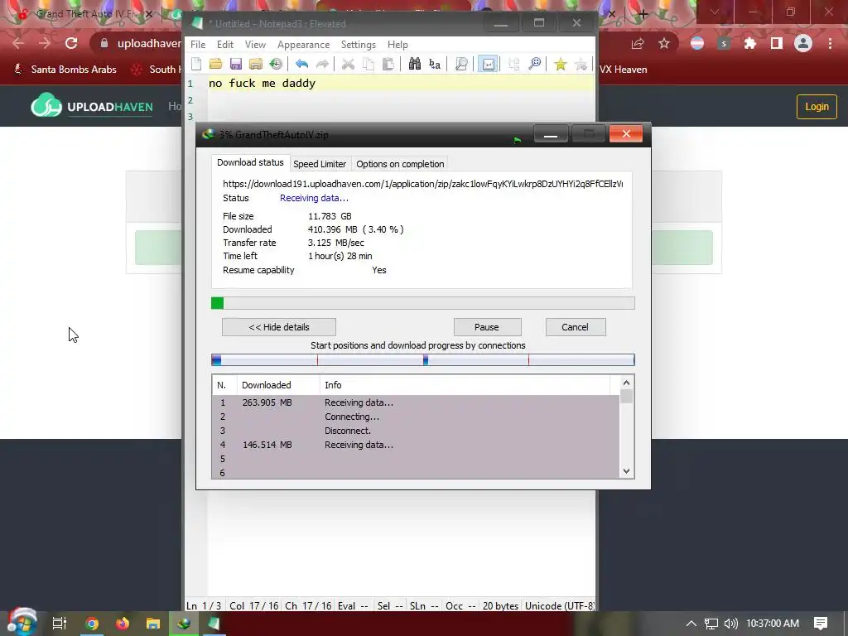Viewport: 848px width, 636px height.
Task: Open the Help menu in Notepad3
Action: pos(397,45)
